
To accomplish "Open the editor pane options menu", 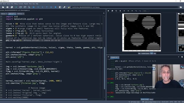I will (104, 13).
